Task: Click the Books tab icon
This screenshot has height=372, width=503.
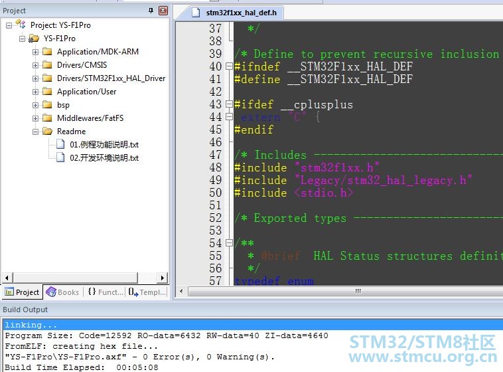Action: 50,292
